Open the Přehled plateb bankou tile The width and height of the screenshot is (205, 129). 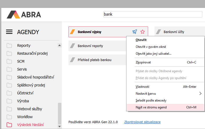pos(97,60)
